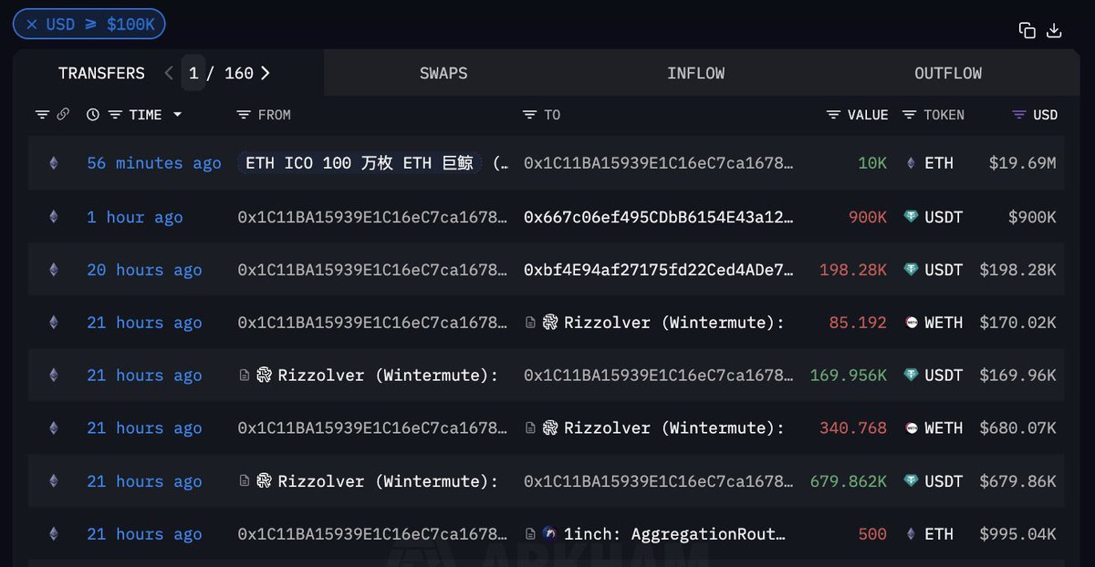Open the TIME column filter

114,115
